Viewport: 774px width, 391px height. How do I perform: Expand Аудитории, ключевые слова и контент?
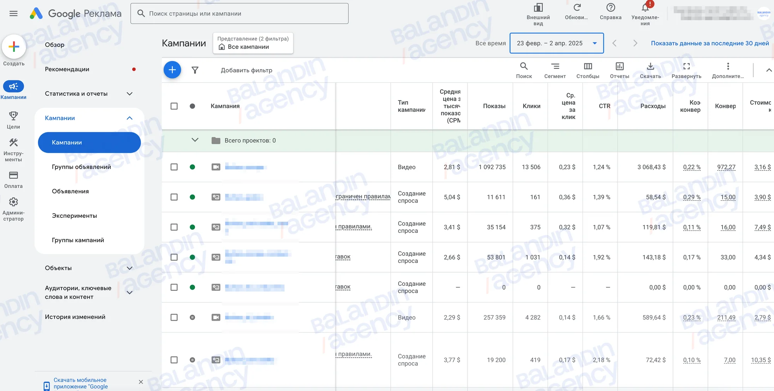point(130,292)
